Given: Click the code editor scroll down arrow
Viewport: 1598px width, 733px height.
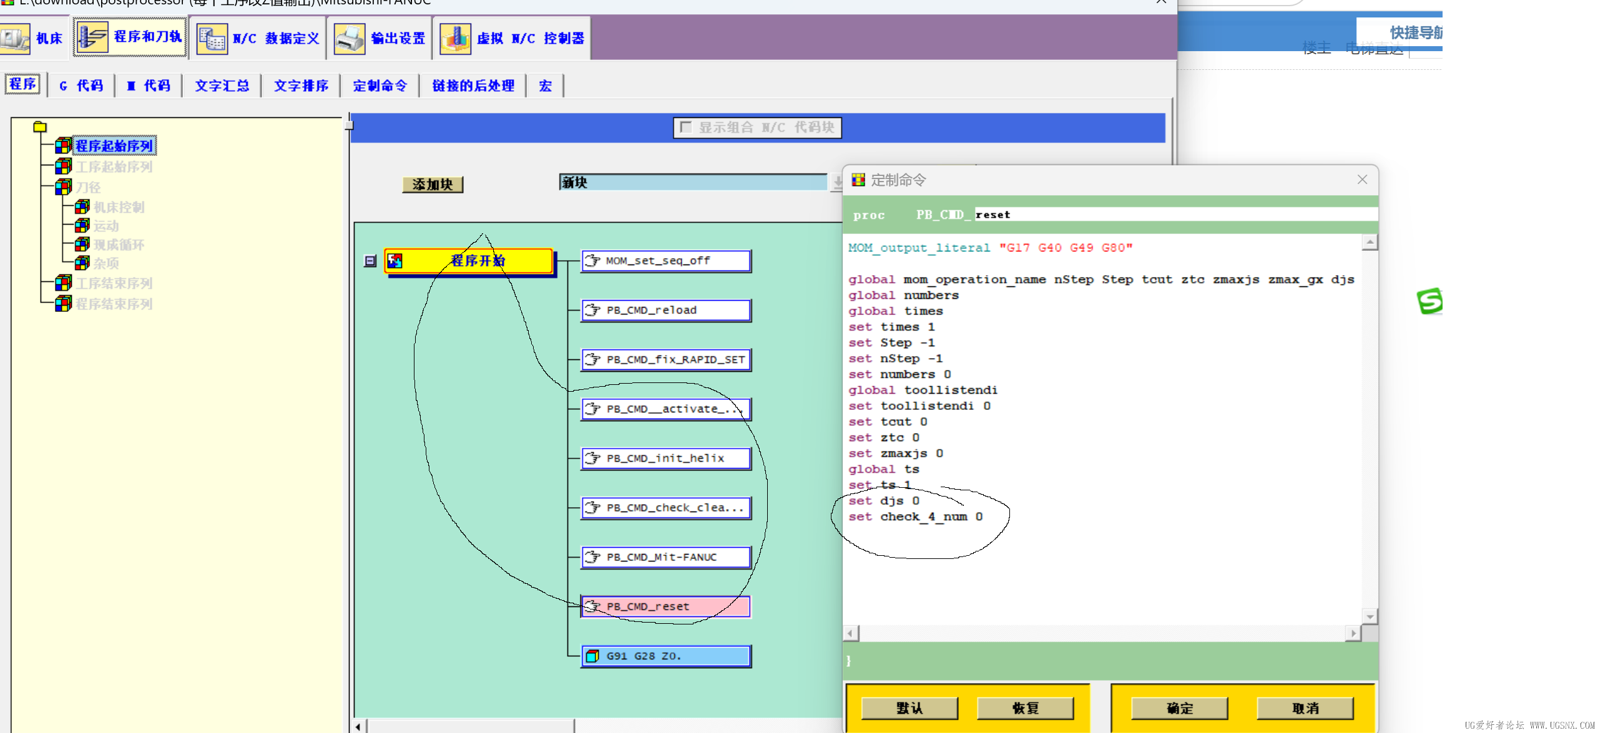Looking at the screenshot, I should click(x=1370, y=616).
